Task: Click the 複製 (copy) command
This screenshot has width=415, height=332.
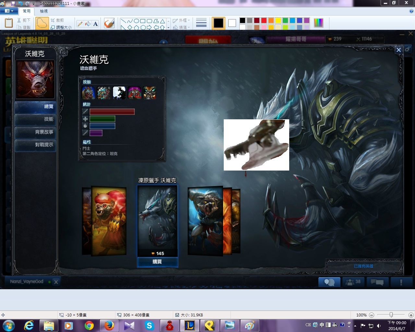Action: (x=24, y=27)
